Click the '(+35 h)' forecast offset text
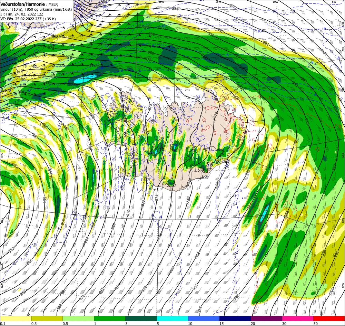The image size is (345, 326). [x=49, y=19]
